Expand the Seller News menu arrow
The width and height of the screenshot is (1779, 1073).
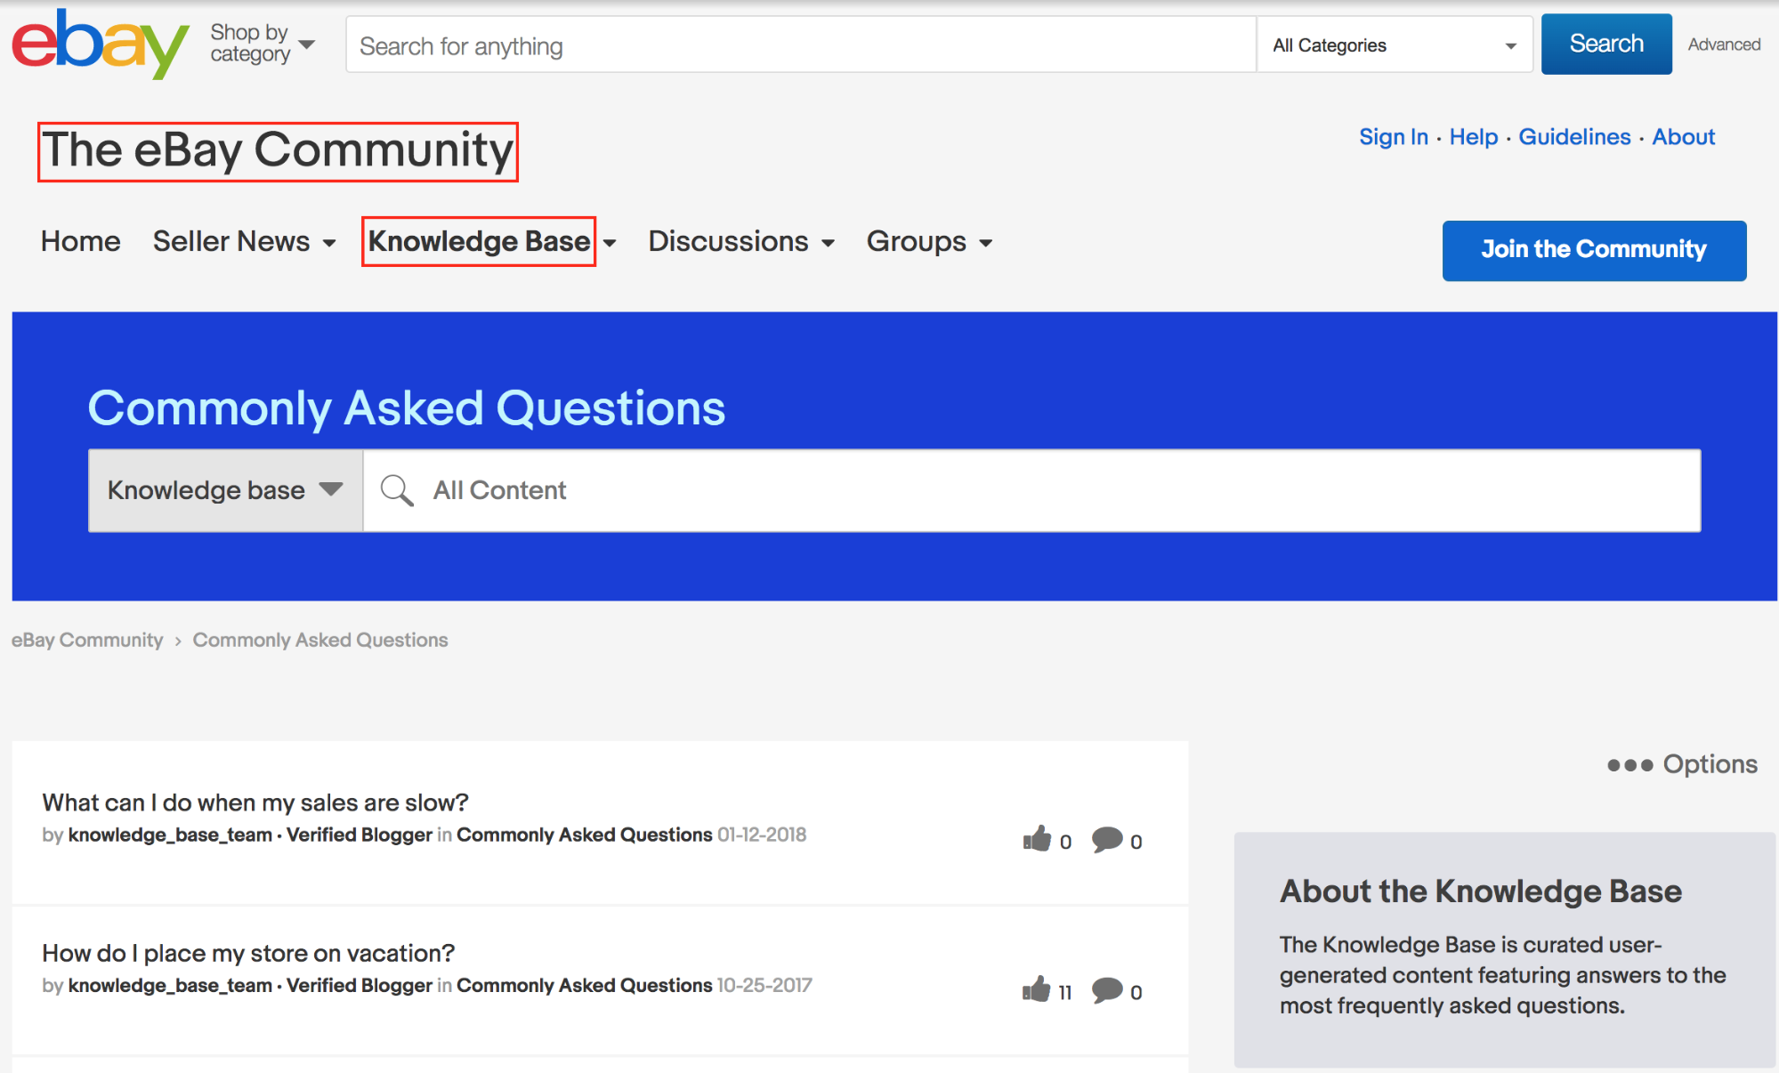pos(329,243)
